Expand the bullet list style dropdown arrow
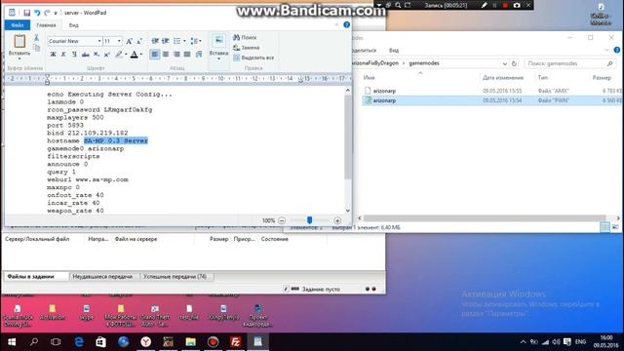 click(184, 41)
